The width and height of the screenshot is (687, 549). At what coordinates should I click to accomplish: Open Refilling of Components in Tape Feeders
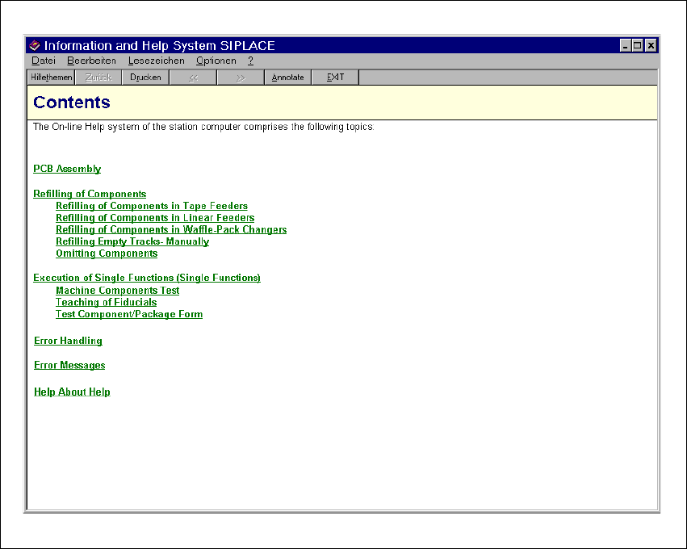coord(152,206)
